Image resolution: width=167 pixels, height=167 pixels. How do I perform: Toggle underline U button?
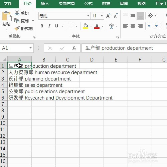click(x=56, y=26)
